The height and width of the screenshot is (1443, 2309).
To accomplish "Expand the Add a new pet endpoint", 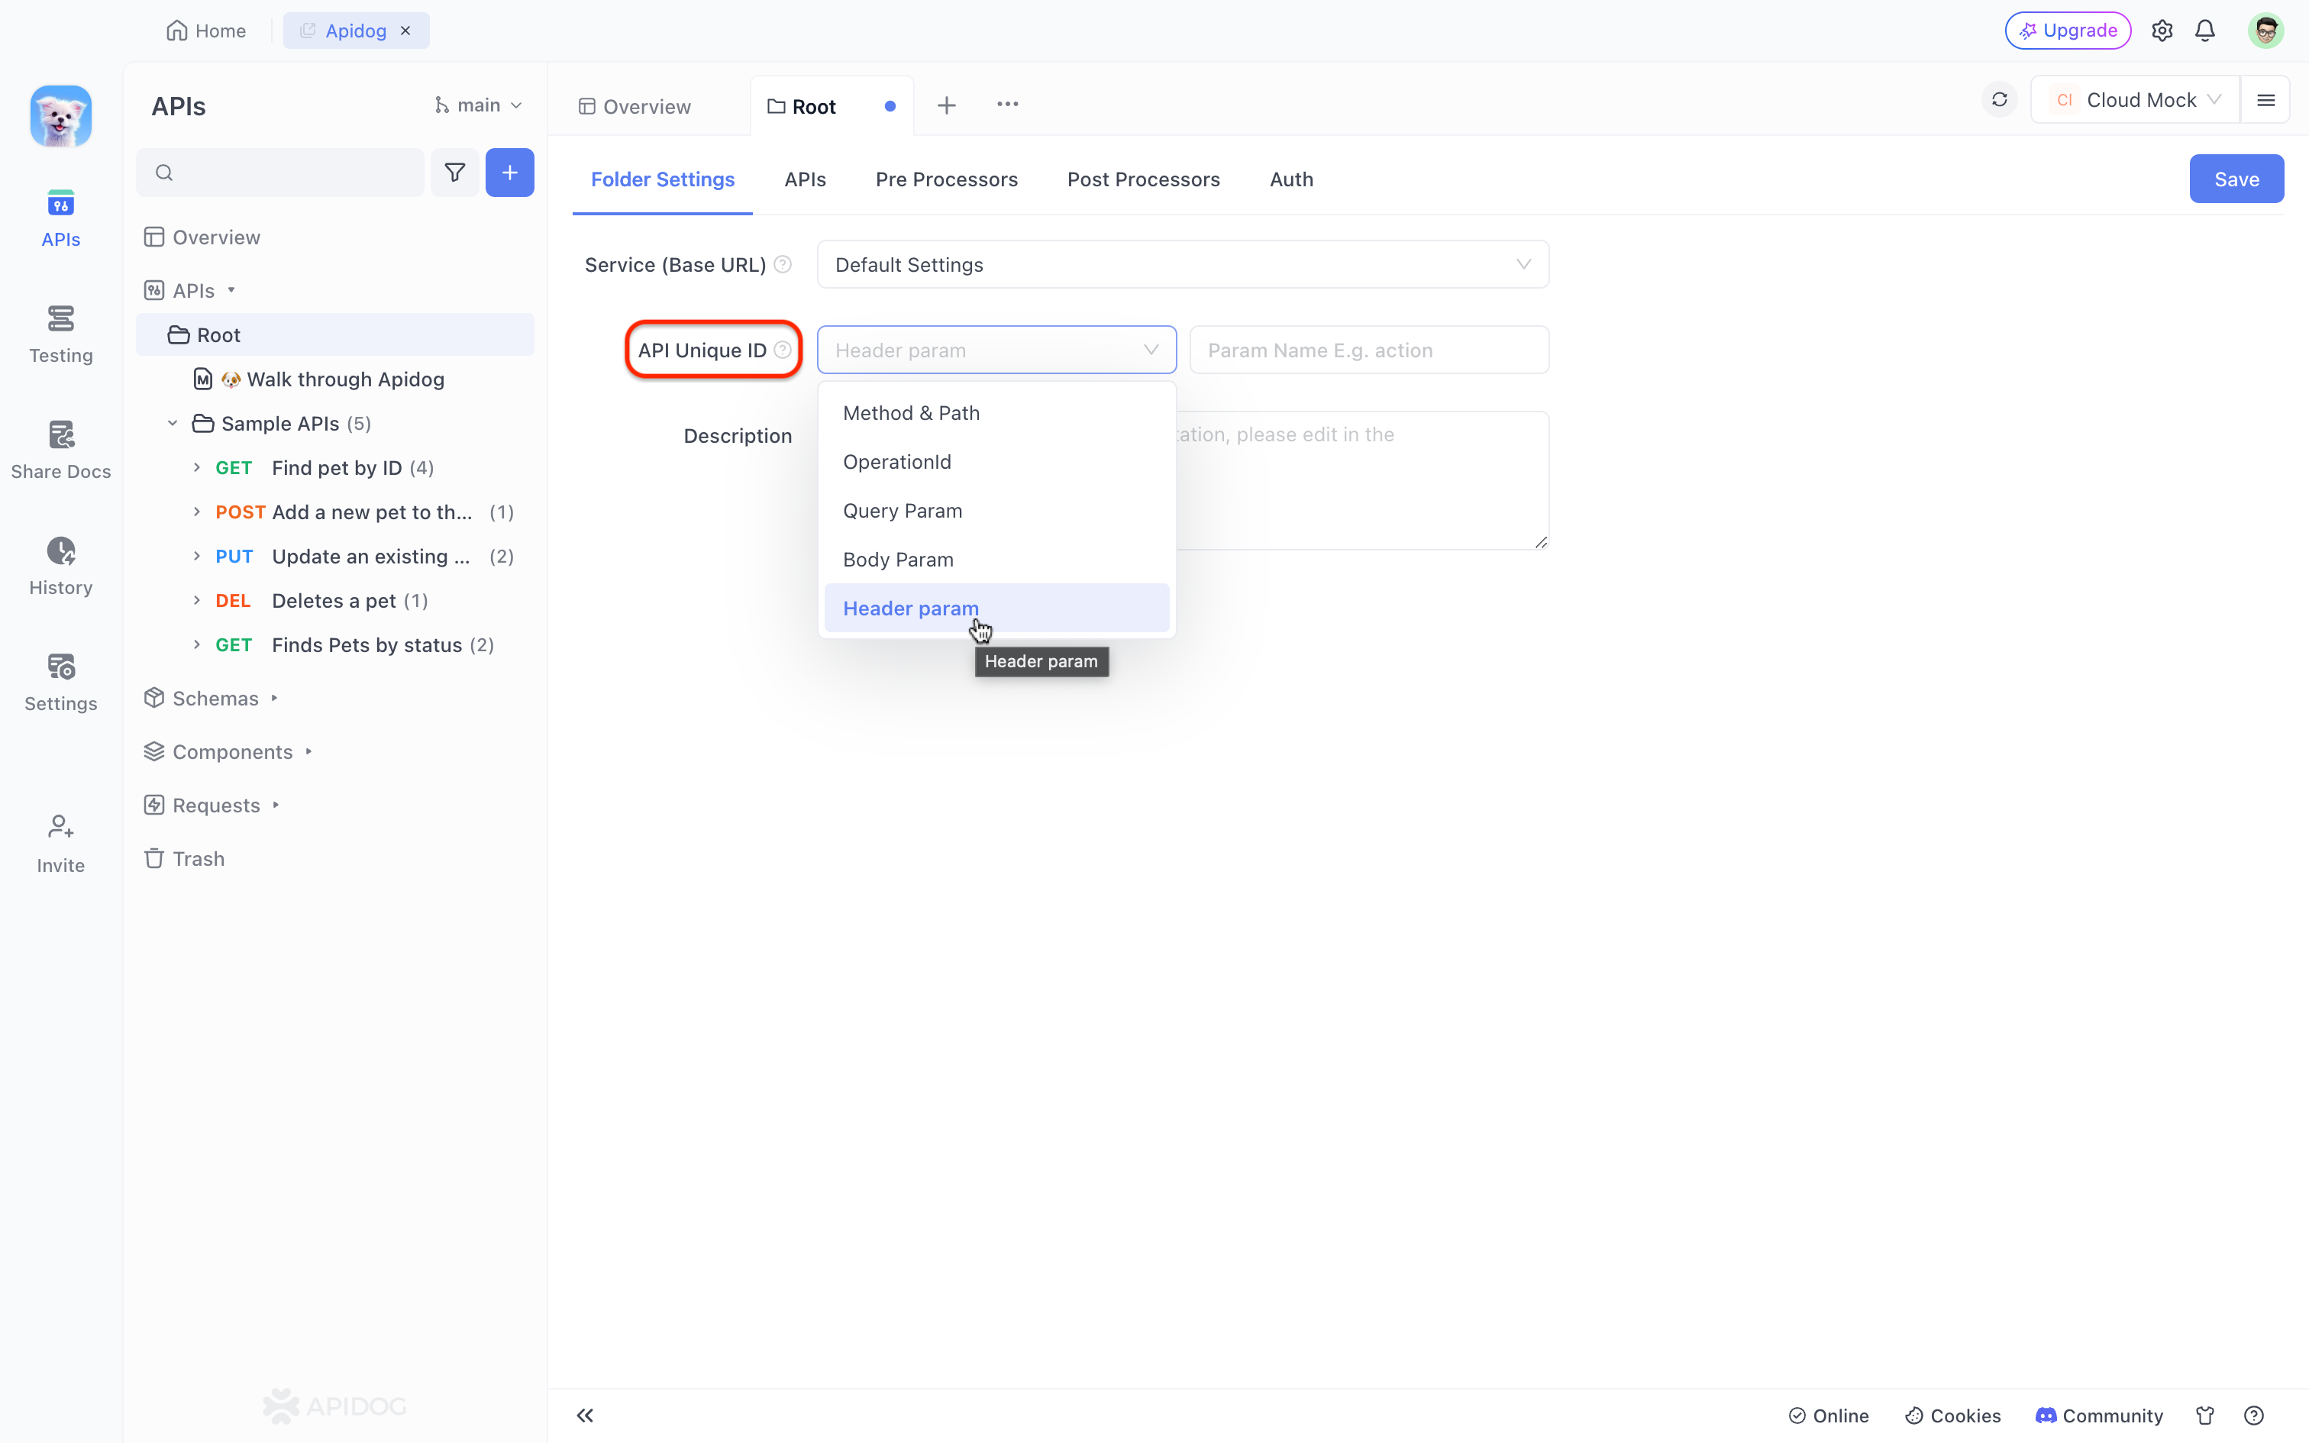I will [196, 512].
